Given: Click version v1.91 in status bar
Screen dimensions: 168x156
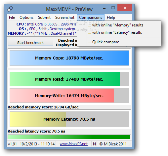Looking at the screenshot, I should tap(12, 144).
